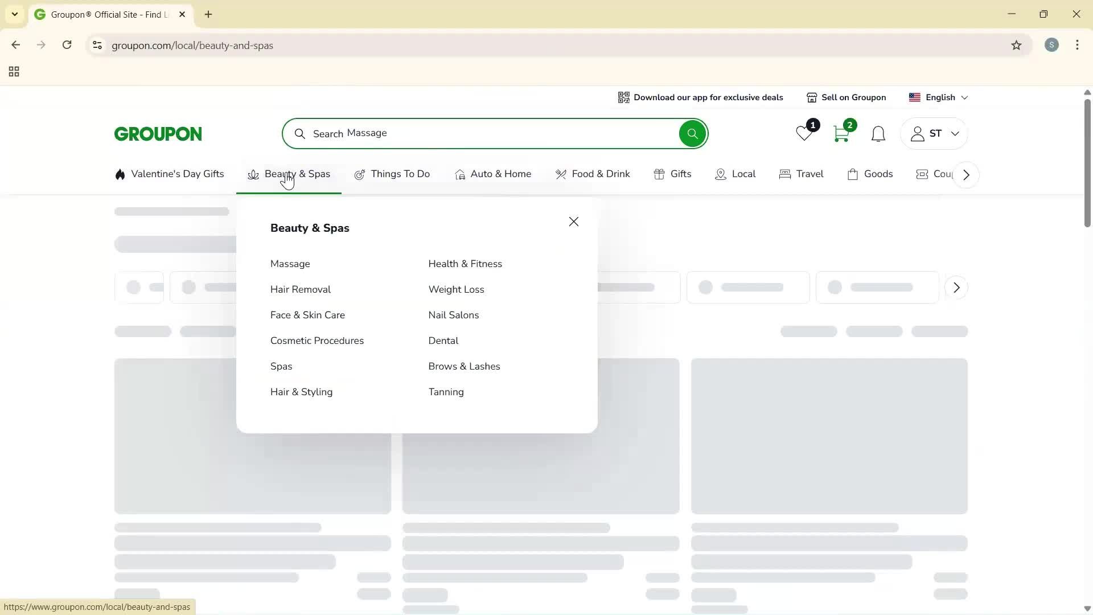The height and width of the screenshot is (615, 1093).
Task: Open the notifications bell icon
Action: tap(878, 134)
